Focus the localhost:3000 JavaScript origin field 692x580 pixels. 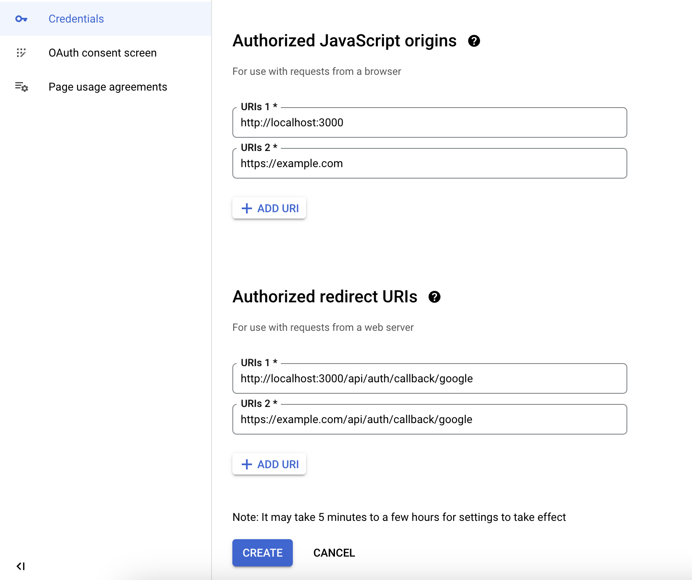pos(430,122)
